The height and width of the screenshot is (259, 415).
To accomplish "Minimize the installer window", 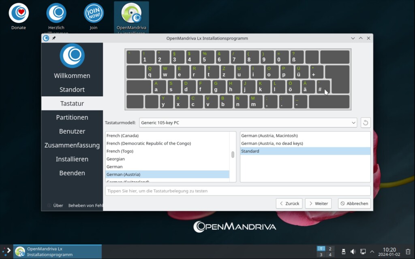I will (x=353, y=38).
